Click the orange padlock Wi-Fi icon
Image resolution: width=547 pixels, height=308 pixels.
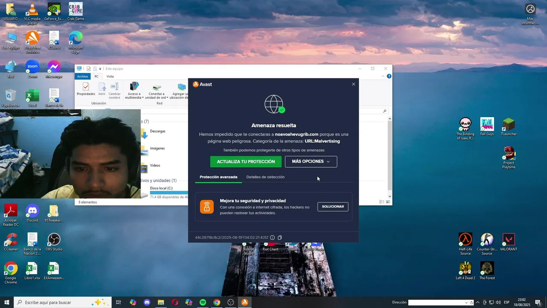tap(206, 207)
